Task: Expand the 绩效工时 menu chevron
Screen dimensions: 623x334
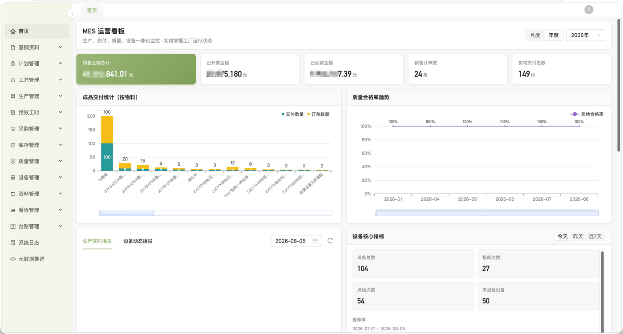Action: [x=61, y=112]
